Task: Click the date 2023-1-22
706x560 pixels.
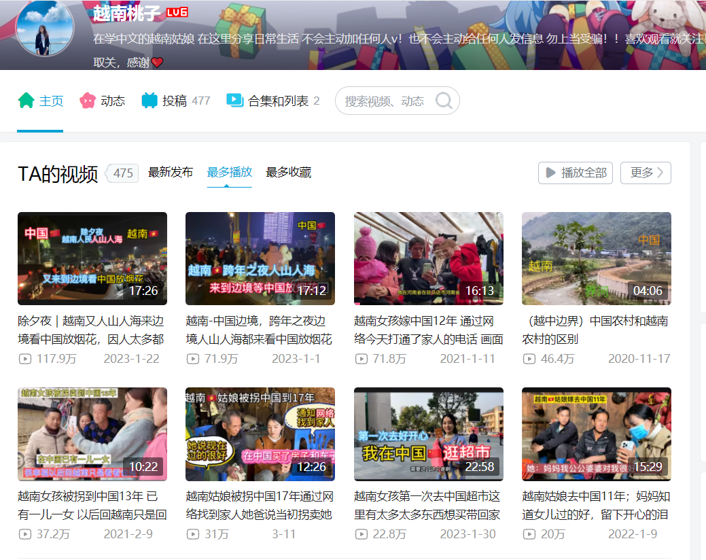Action: 131,359
